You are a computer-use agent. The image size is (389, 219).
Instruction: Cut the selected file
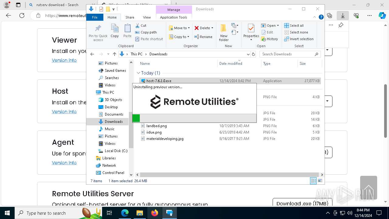click(141, 26)
